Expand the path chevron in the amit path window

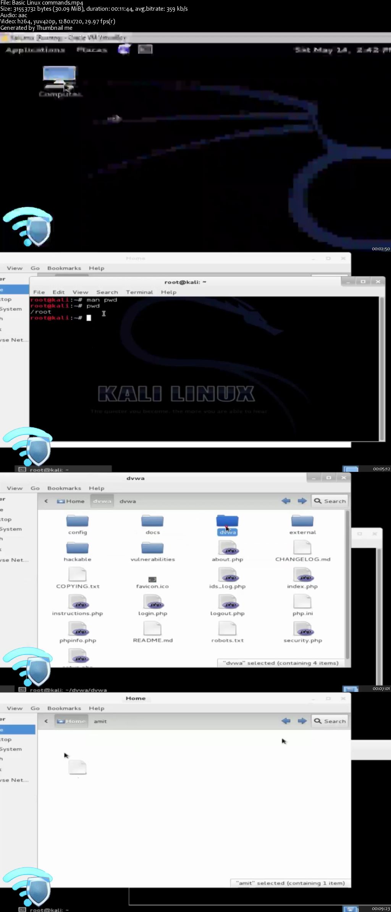pyautogui.click(x=46, y=721)
